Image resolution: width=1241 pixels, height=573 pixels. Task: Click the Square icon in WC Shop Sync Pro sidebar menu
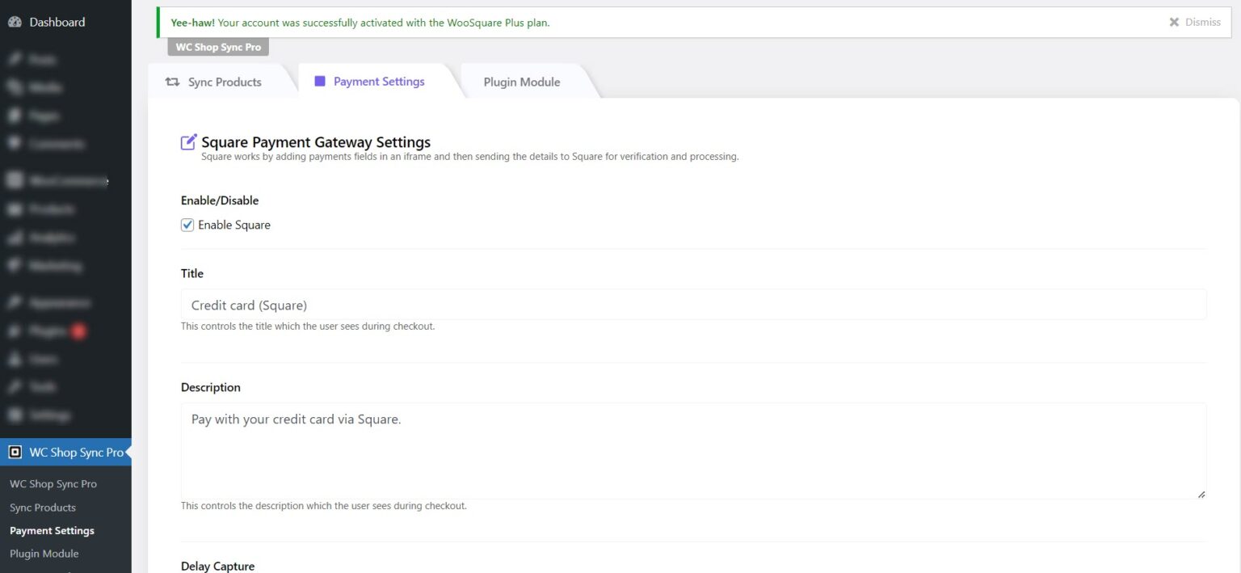coord(15,453)
